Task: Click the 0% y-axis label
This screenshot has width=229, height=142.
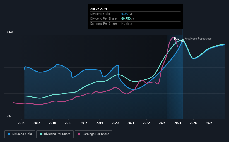Action: pos(9,116)
